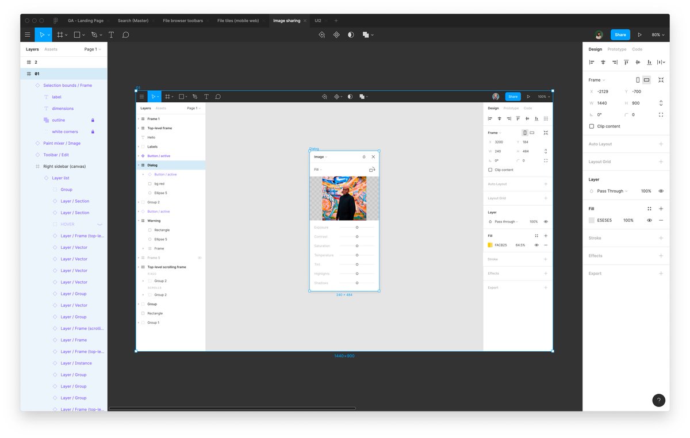This screenshot has width=690, height=438.
Task: Click the Present play icon beside the 80% zoom
Action: [639, 34]
